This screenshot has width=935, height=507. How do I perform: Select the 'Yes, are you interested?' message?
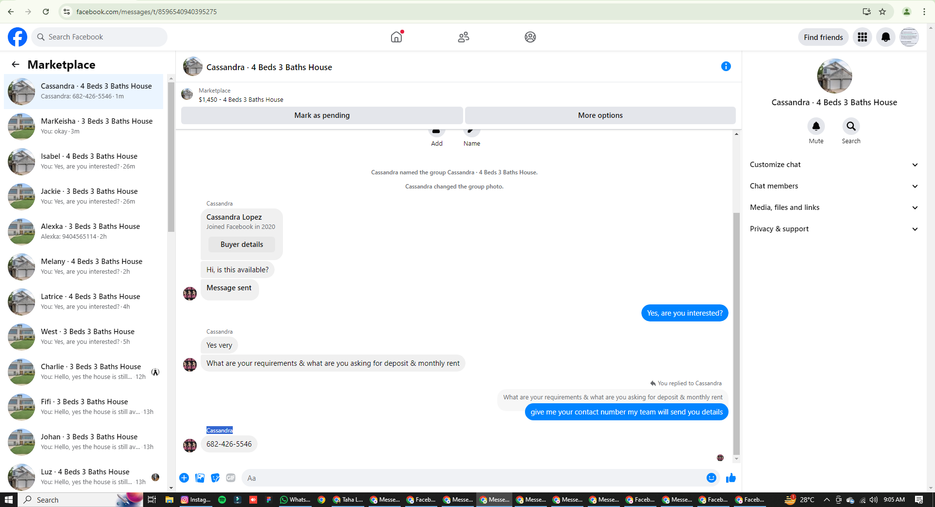point(685,313)
